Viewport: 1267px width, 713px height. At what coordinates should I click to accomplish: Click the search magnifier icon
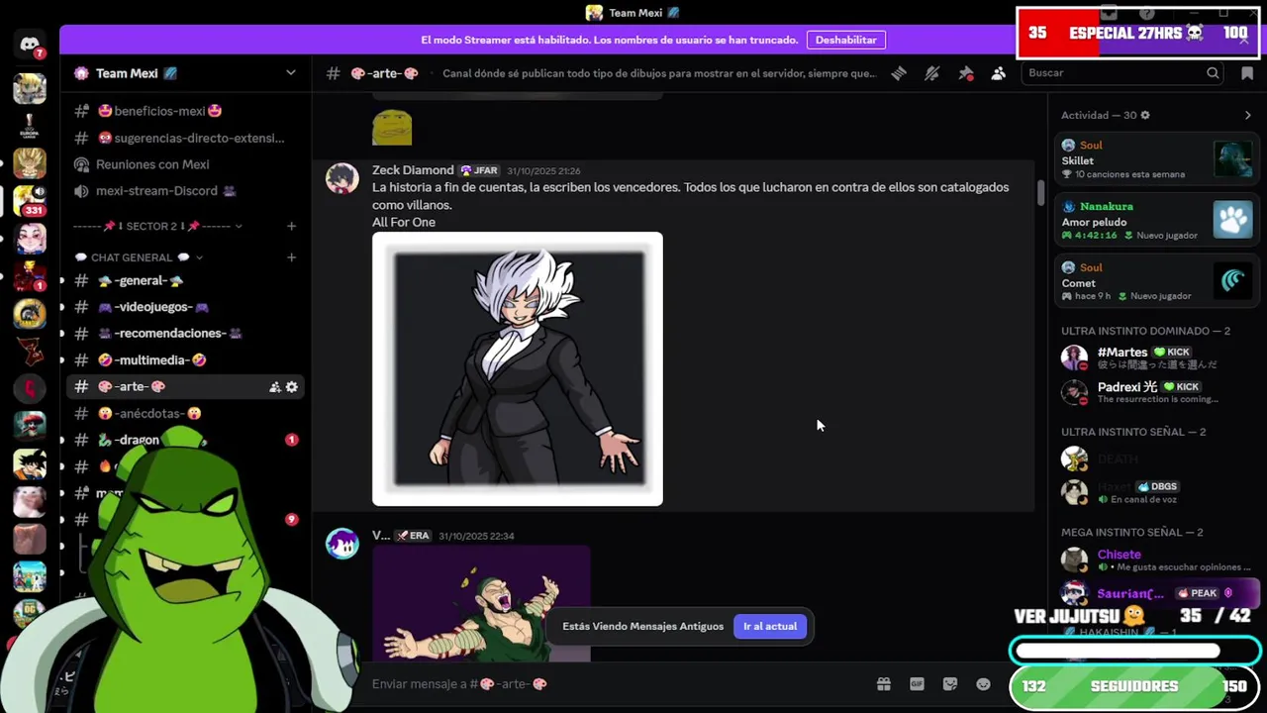point(1213,73)
